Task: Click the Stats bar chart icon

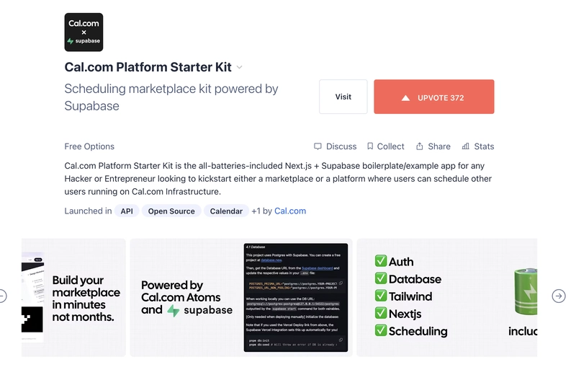Action: (x=465, y=146)
